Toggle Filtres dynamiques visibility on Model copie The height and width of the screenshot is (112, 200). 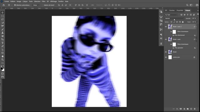(x=171, y=44)
